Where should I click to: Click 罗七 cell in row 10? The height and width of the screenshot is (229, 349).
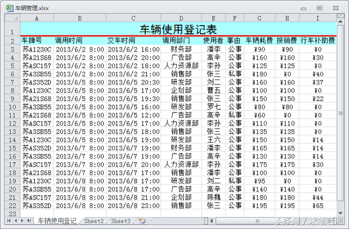pyautogui.click(x=214, y=107)
